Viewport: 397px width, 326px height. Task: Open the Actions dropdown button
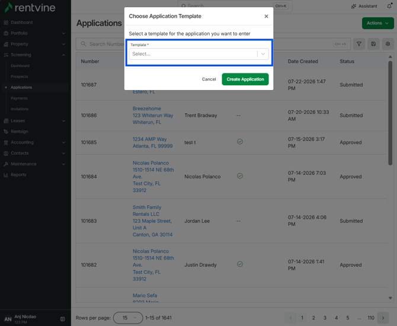pos(378,23)
